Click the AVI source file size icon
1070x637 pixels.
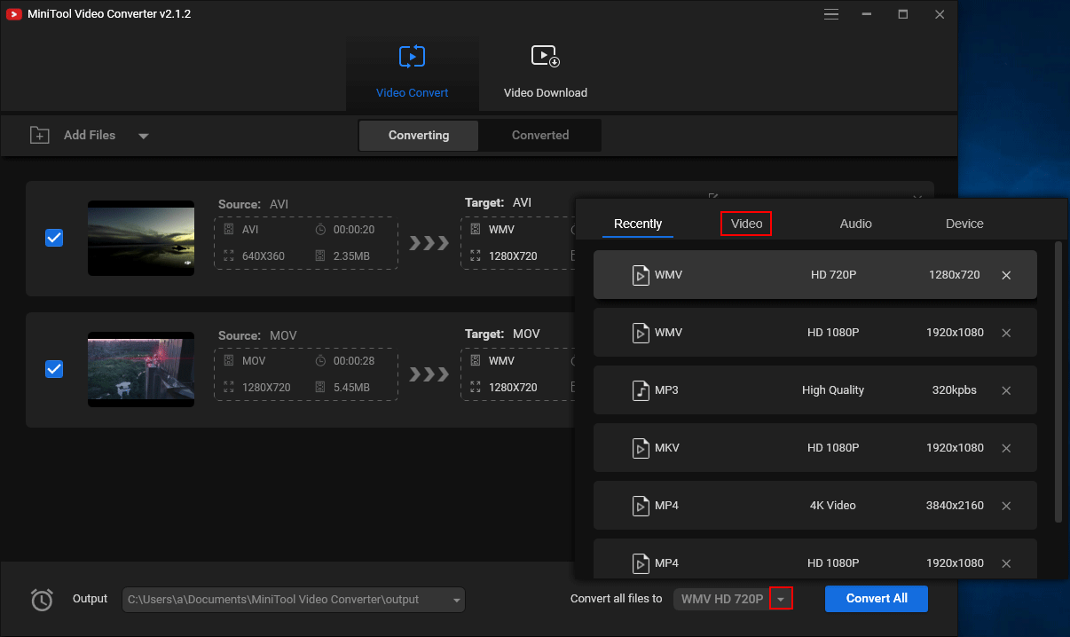pyautogui.click(x=320, y=256)
